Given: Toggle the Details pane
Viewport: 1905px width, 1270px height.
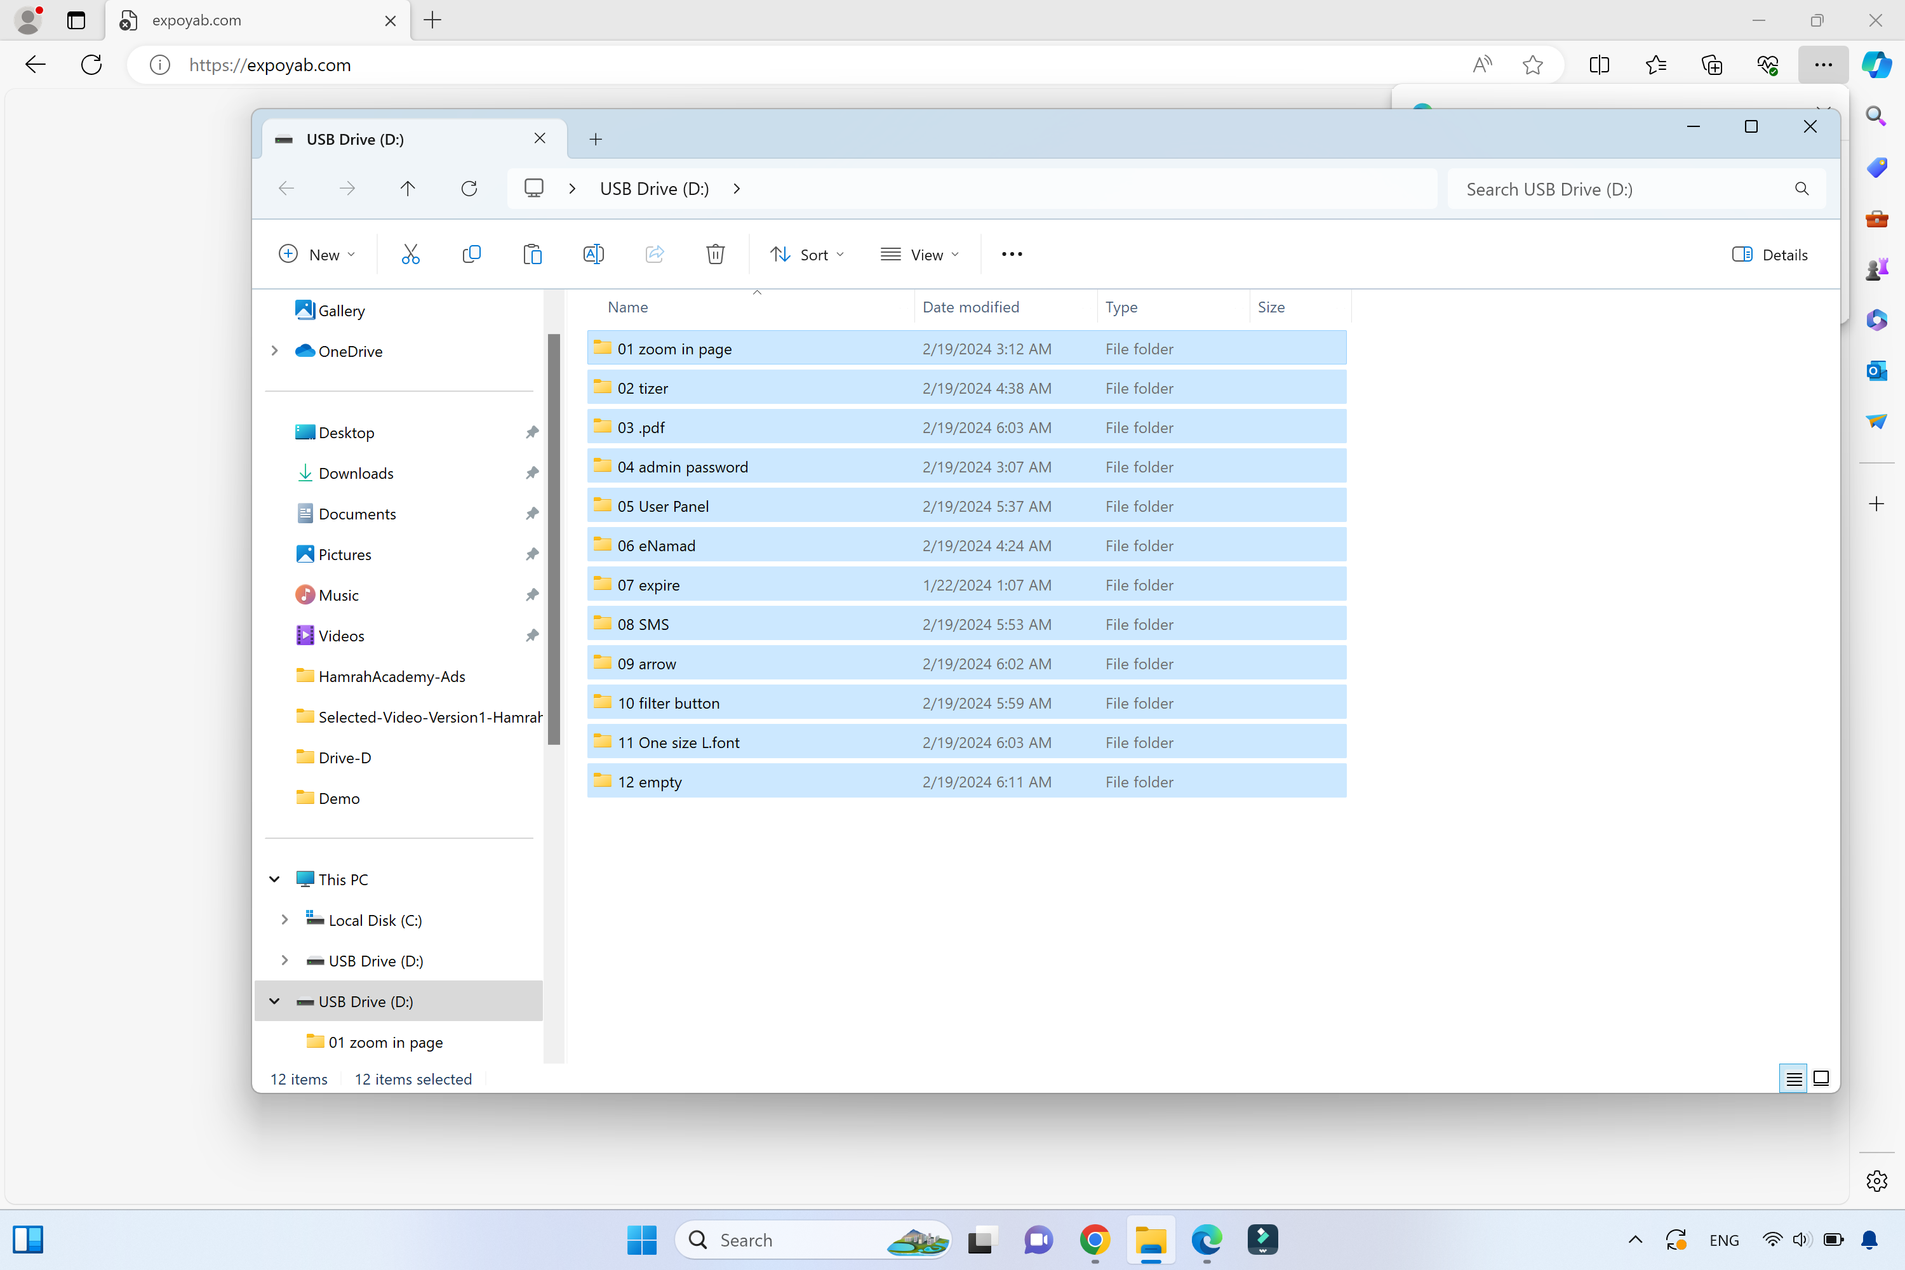Looking at the screenshot, I should click(x=1770, y=255).
